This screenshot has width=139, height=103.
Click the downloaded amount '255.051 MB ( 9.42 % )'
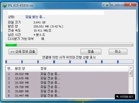[x=48, y=26]
